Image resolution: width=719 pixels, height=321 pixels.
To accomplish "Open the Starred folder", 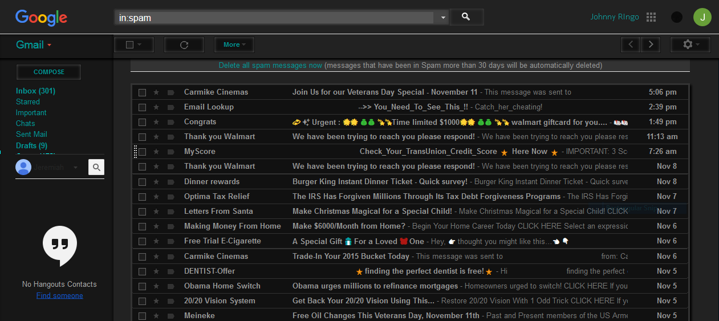I will pyautogui.click(x=28, y=101).
